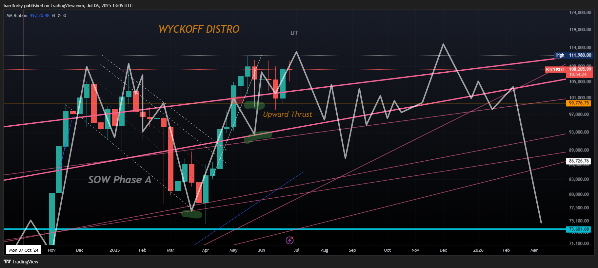Image resolution: width=598 pixels, height=268 pixels.
Task: Click the Apr label on time axis
Action: pos(206,250)
